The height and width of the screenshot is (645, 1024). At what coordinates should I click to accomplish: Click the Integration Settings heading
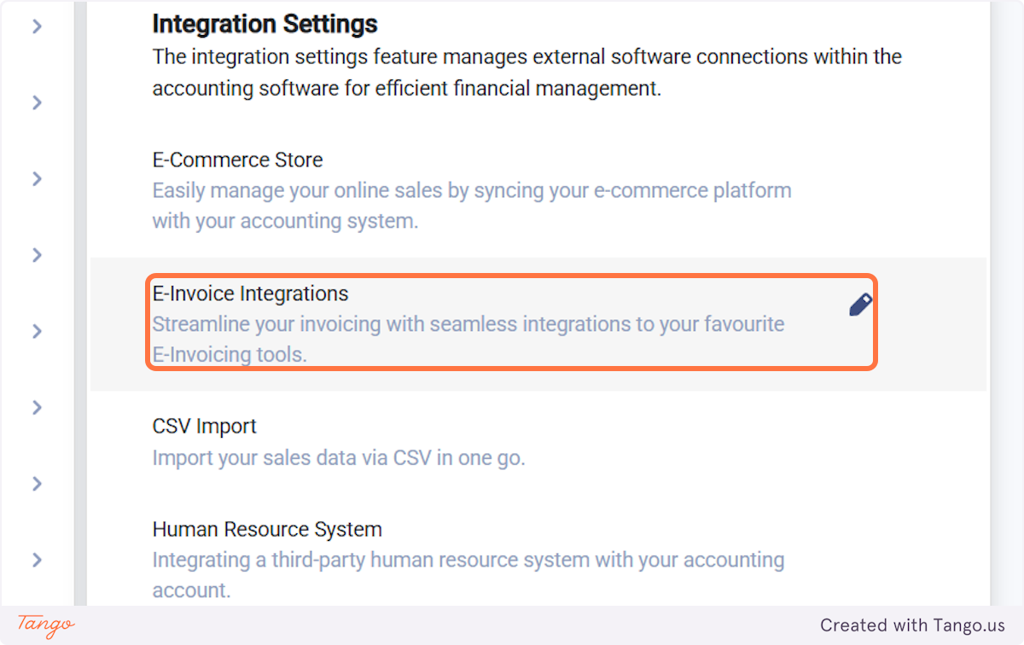point(265,23)
